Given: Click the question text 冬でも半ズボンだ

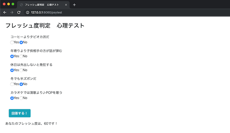Looking at the screenshot, I should pyautogui.click(x=23, y=79).
